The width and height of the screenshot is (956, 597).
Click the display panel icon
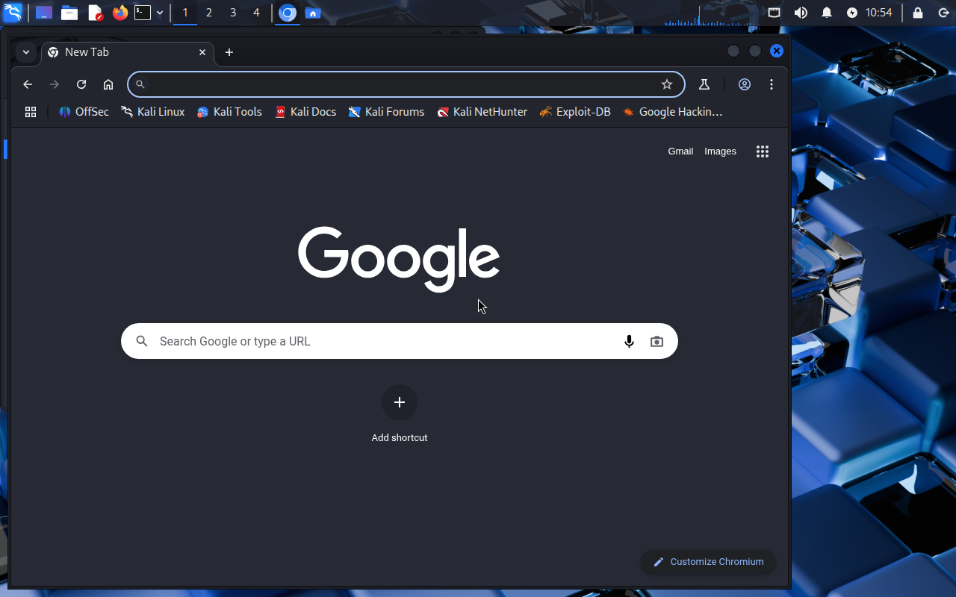click(x=775, y=13)
